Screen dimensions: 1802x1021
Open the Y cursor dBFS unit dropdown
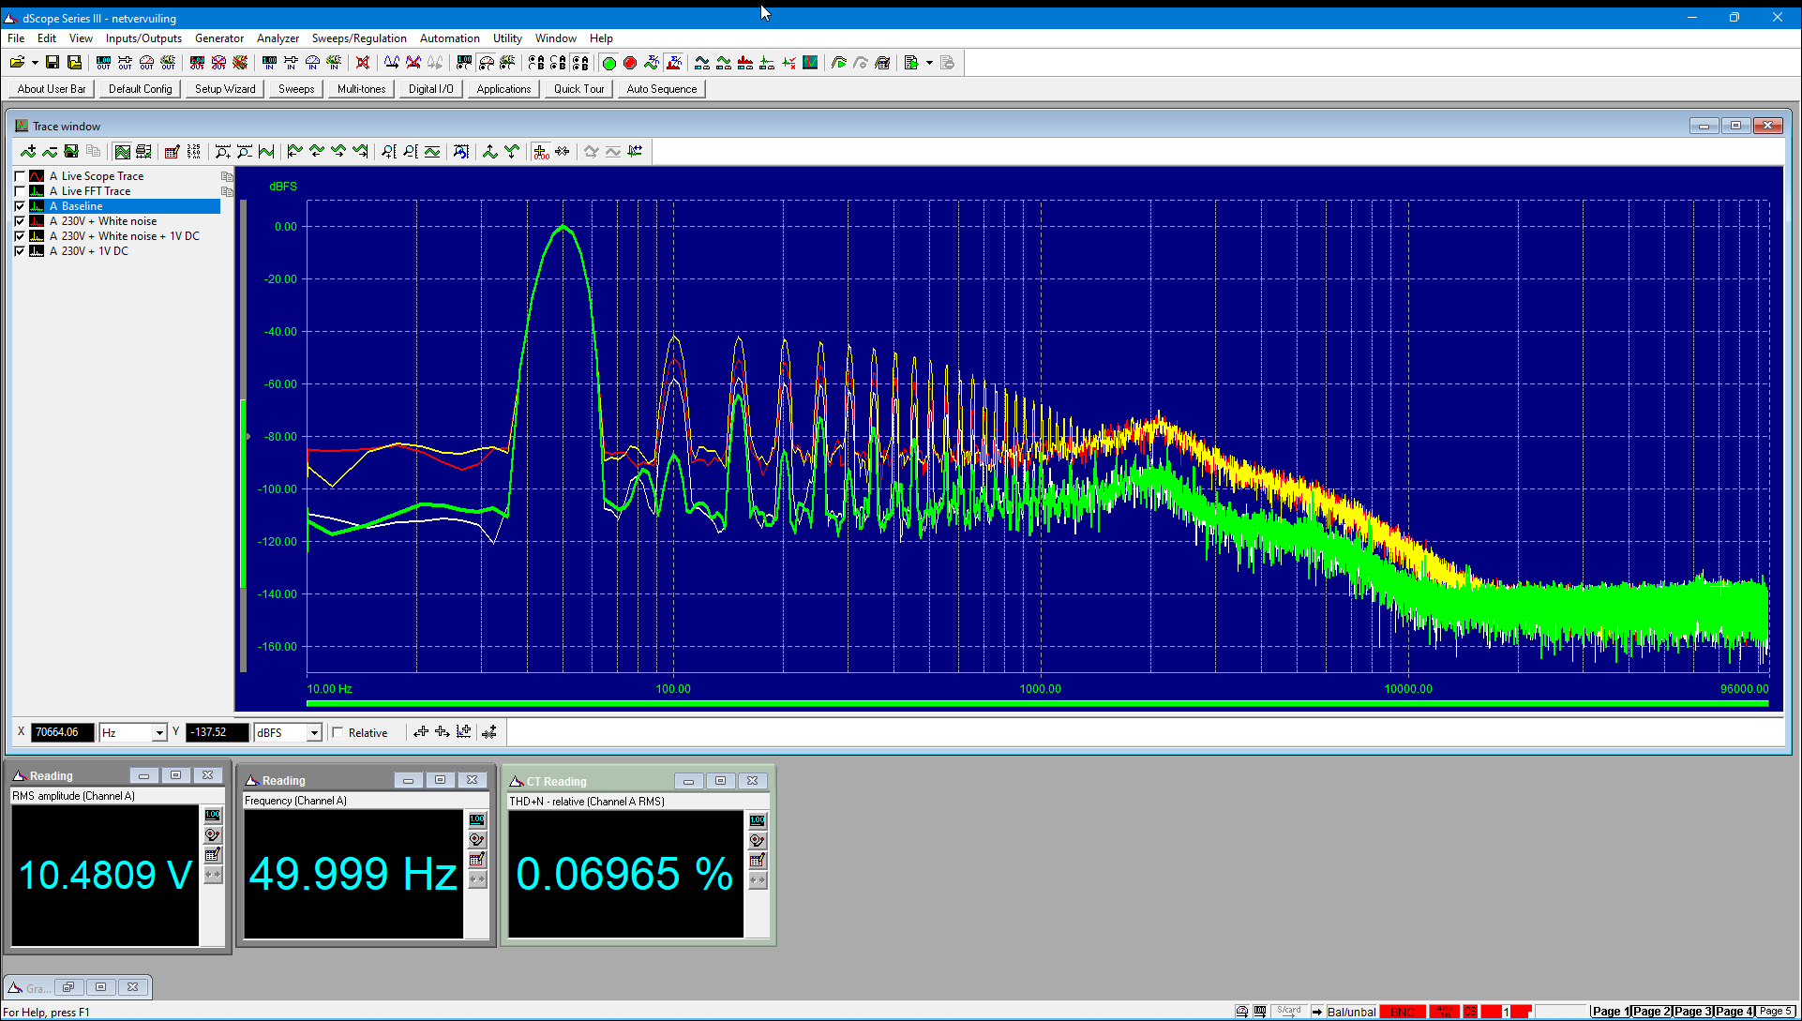pos(314,733)
